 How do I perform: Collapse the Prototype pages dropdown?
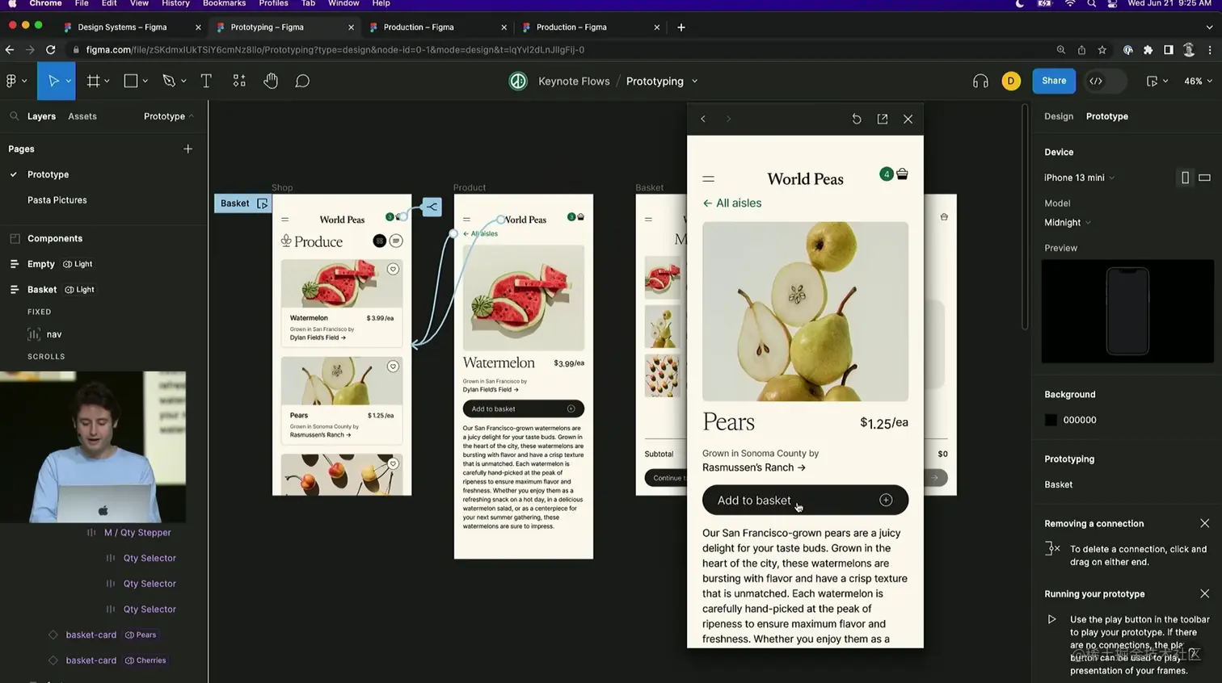click(x=169, y=116)
